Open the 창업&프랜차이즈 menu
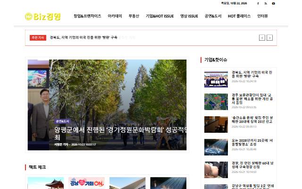302x189 pixels. coord(87,16)
